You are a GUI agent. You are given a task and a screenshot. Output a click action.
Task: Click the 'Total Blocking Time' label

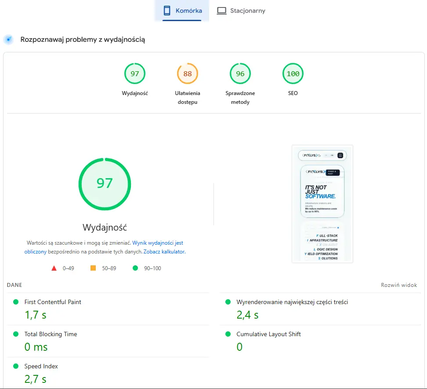[x=51, y=334]
